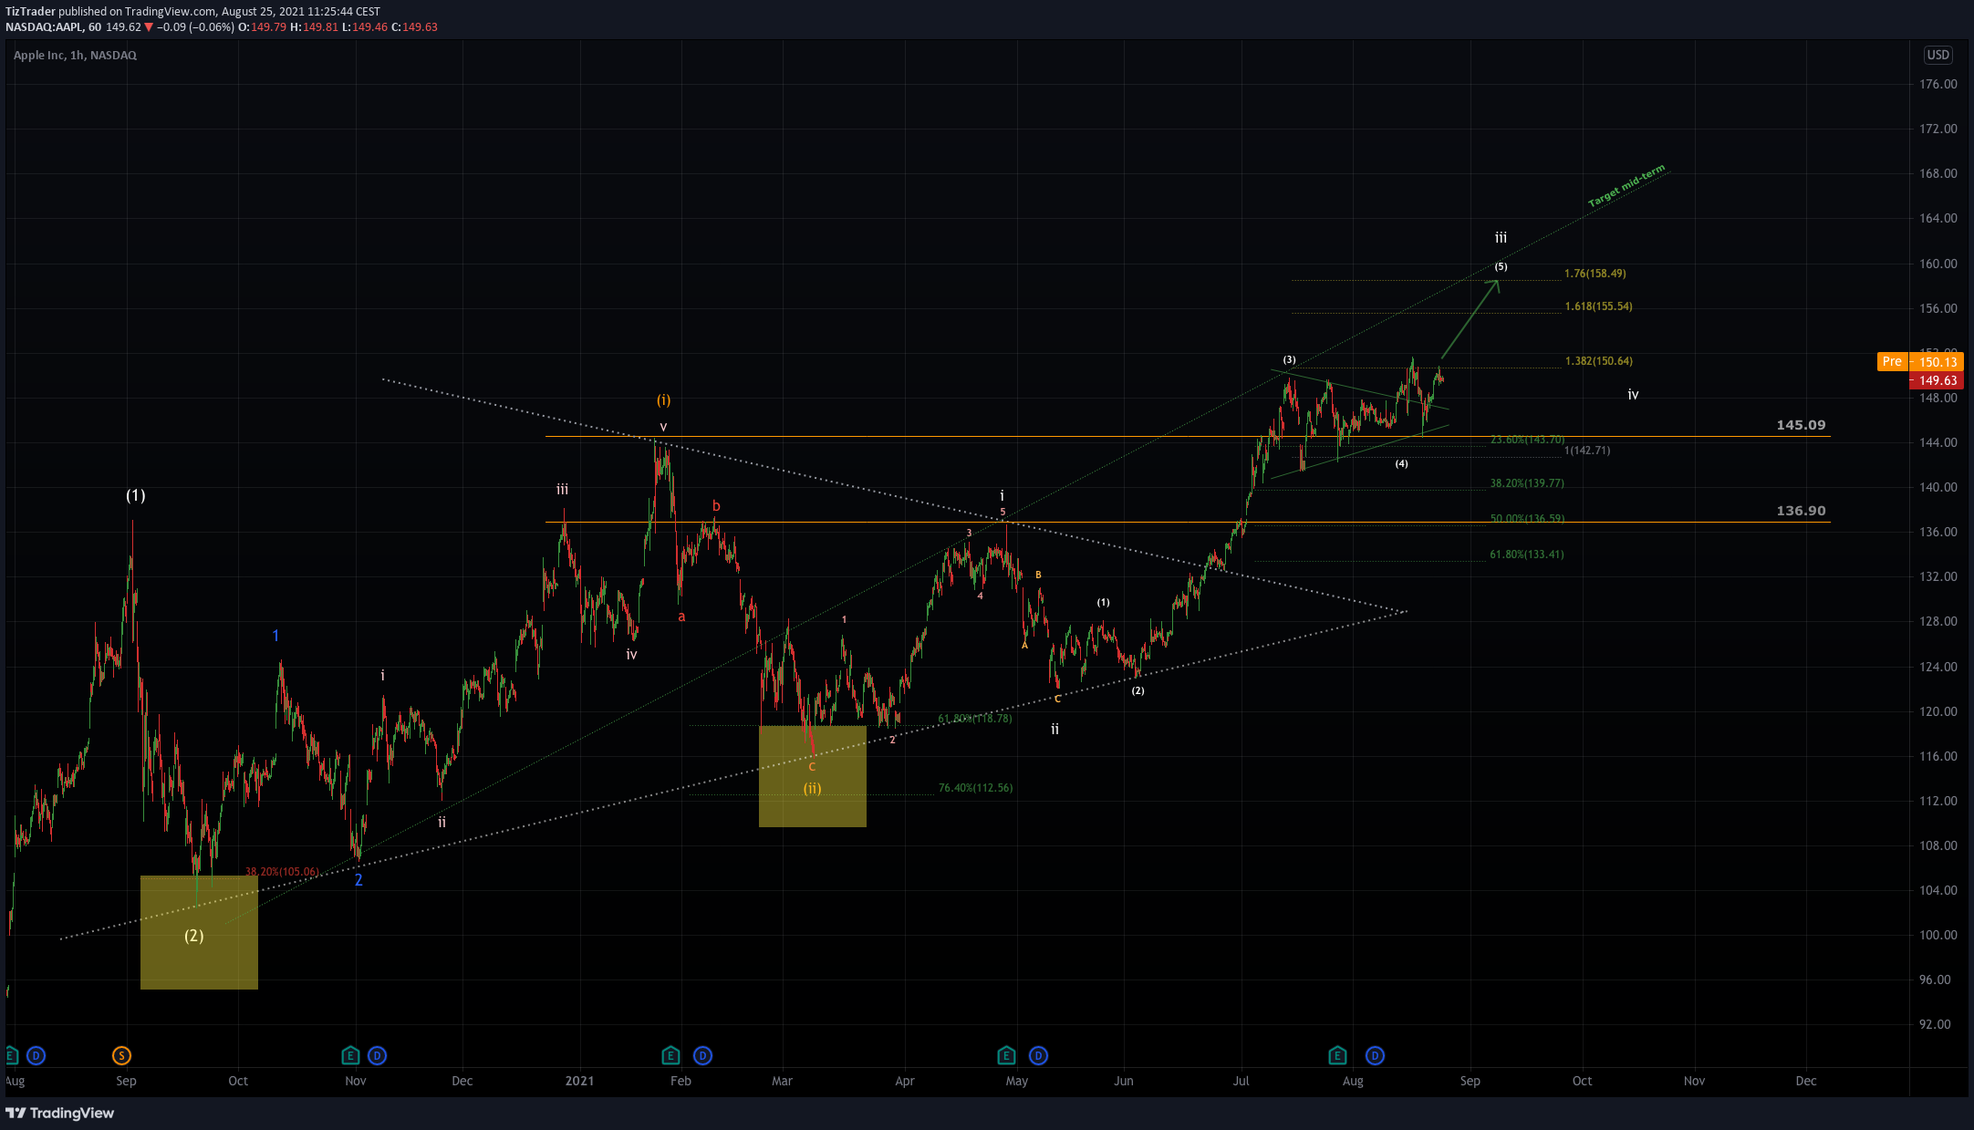
Task: Click the 176.00 price axis label
Action: pyautogui.click(x=1938, y=84)
